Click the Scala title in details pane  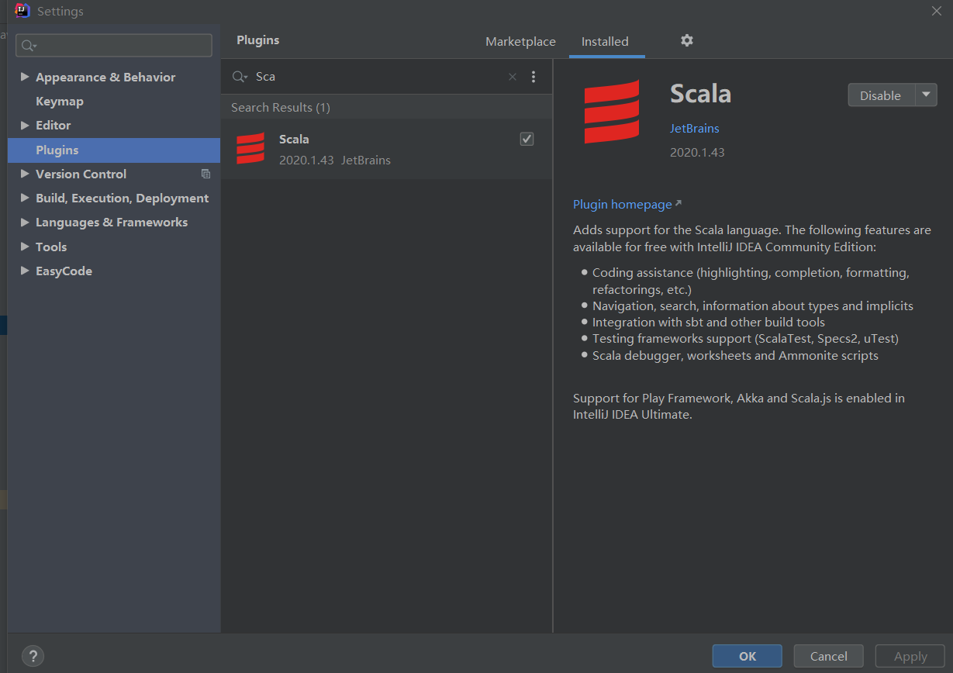[701, 94]
